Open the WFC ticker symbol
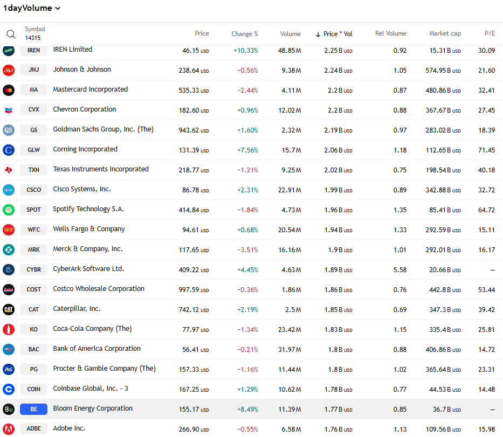 point(33,230)
